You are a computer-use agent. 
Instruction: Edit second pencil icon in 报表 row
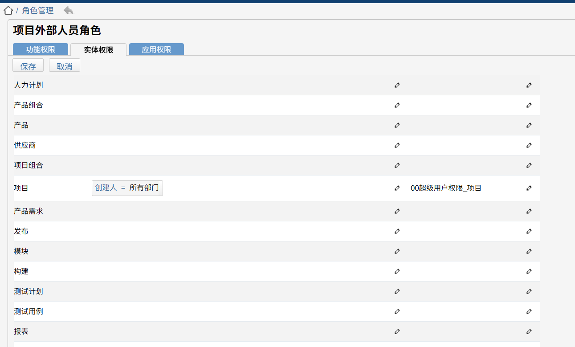[529, 332]
